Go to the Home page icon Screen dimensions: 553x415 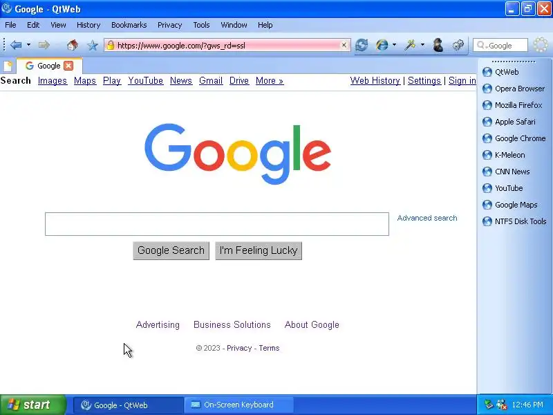click(73, 45)
